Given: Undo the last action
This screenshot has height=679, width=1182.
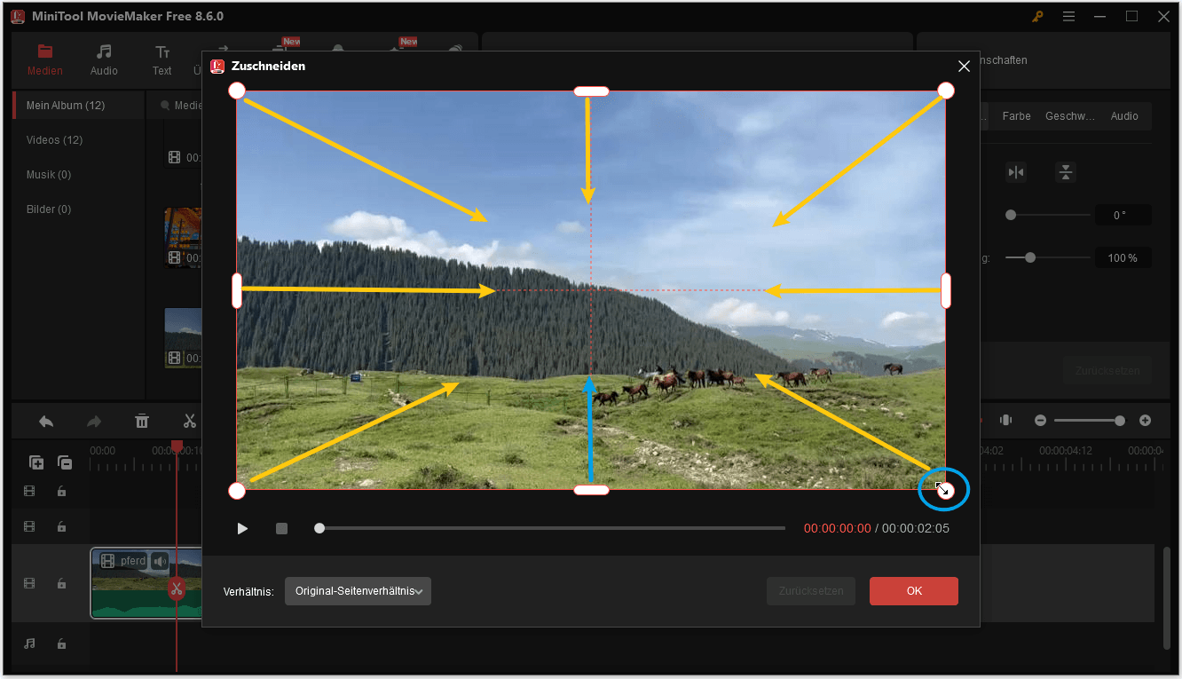Looking at the screenshot, I should 45,421.
